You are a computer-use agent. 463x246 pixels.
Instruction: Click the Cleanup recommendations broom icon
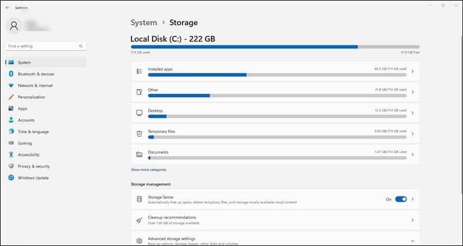point(139,220)
